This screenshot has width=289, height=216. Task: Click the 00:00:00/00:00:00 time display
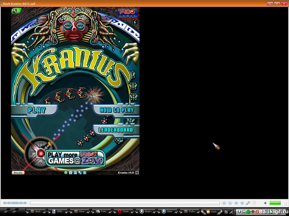(15, 203)
